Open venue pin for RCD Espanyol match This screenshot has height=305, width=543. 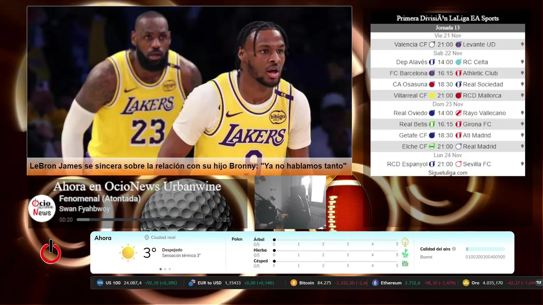(522, 164)
